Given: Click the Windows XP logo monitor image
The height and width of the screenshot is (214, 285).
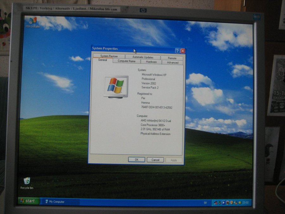Looking at the screenshot, I should tap(116, 87).
